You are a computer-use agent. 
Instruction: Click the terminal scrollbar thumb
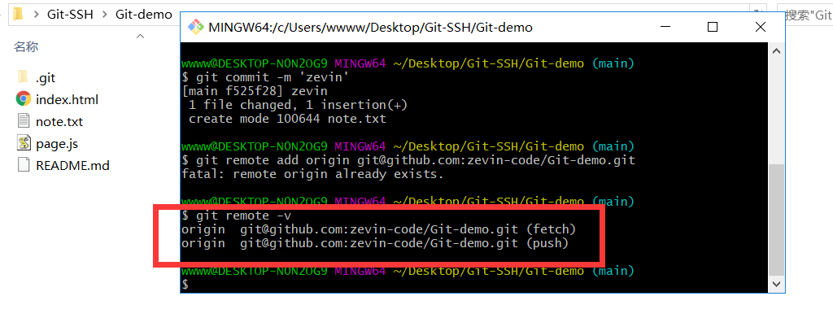[x=776, y=219]
